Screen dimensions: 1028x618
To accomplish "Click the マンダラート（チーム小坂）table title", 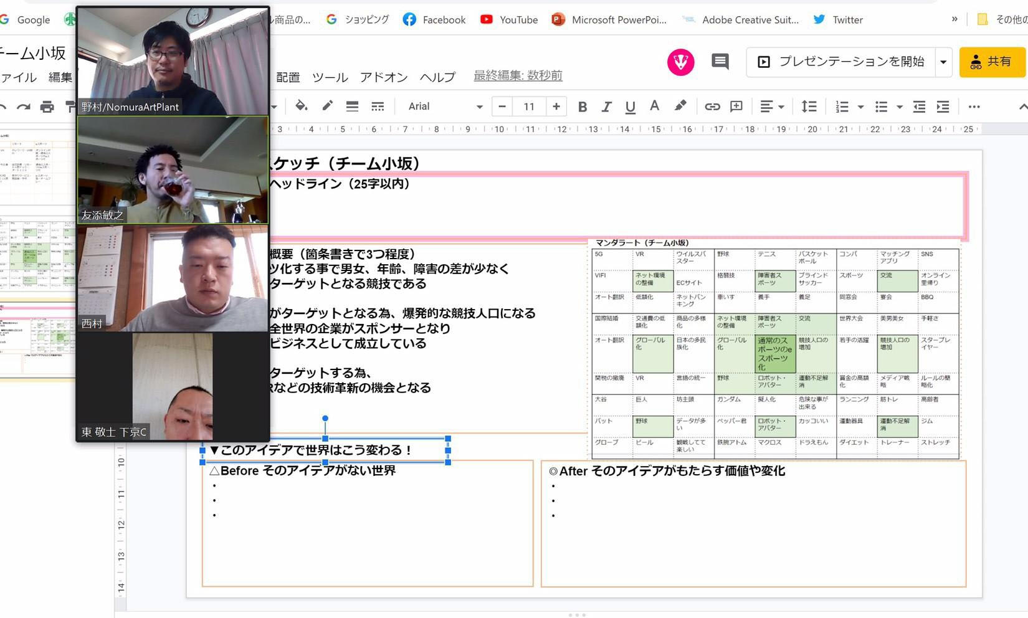I will [642, 243].
